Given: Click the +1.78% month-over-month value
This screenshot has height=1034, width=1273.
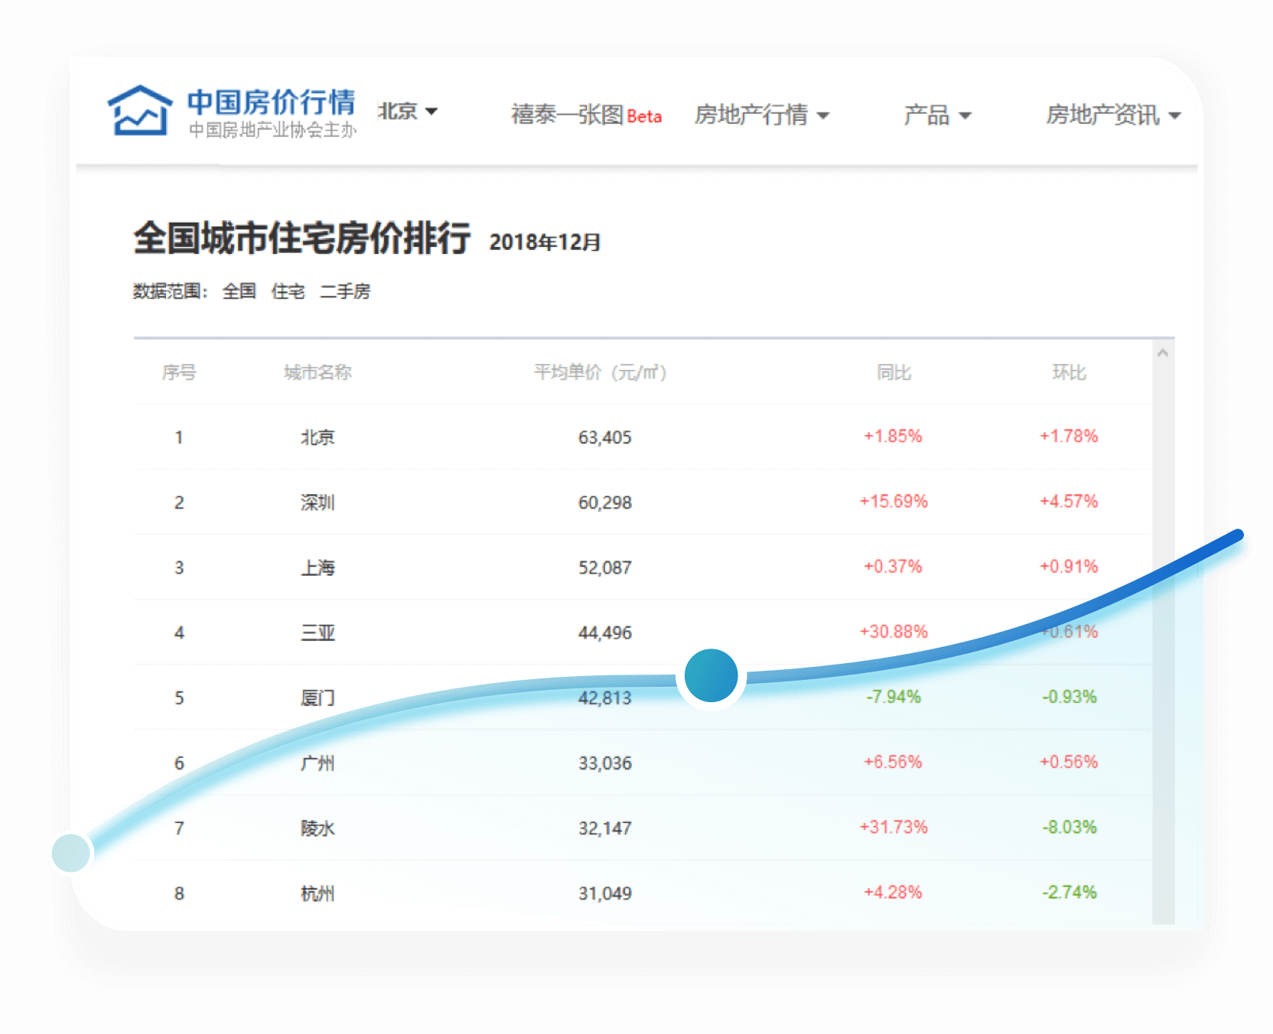Looking at the screenshot, I should pyautogui.click(x=1069, y=436).
